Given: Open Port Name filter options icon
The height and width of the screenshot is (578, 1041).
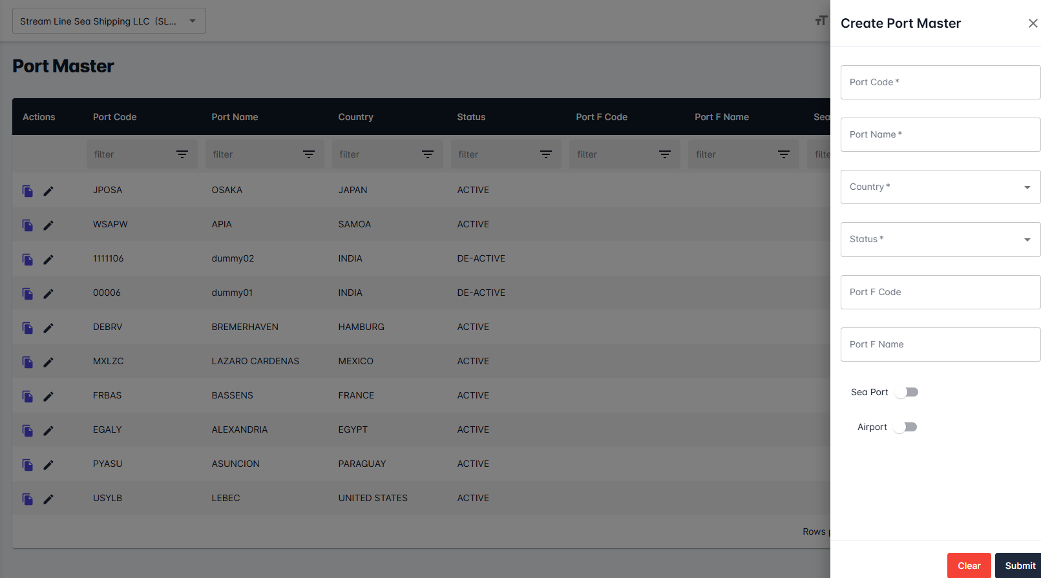Looking at the screenshot, I should click(309, 154).
